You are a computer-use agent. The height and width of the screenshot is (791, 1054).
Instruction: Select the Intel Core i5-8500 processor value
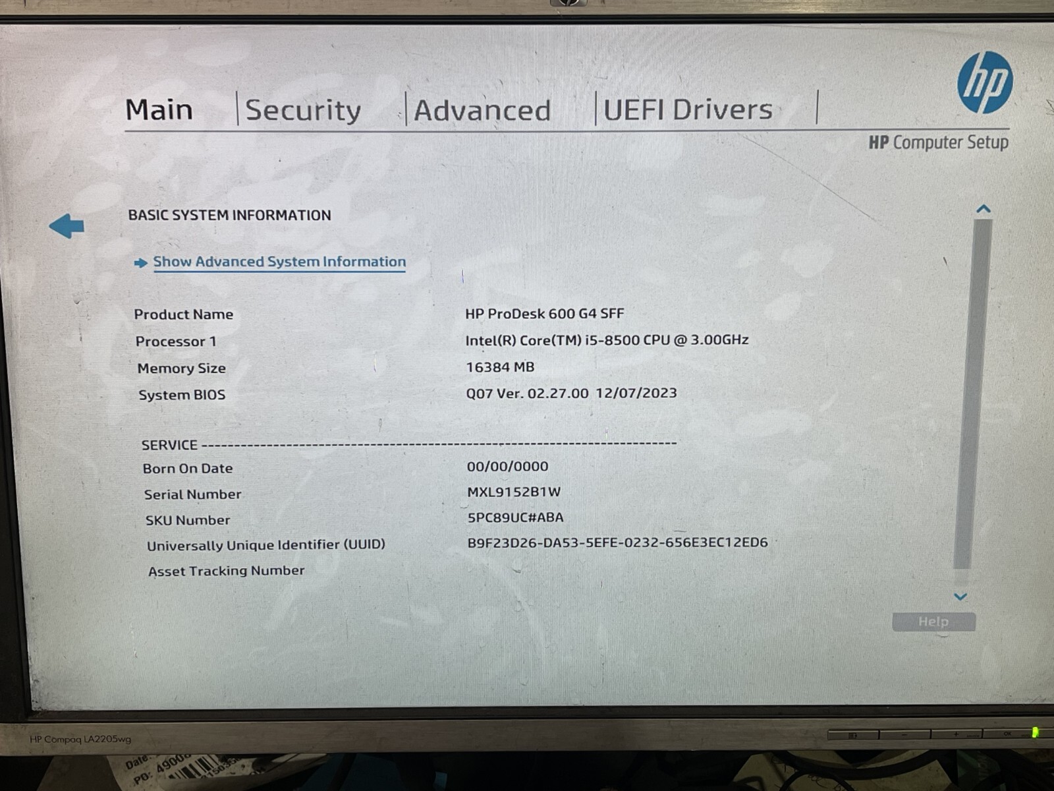(x=607, y=340)
